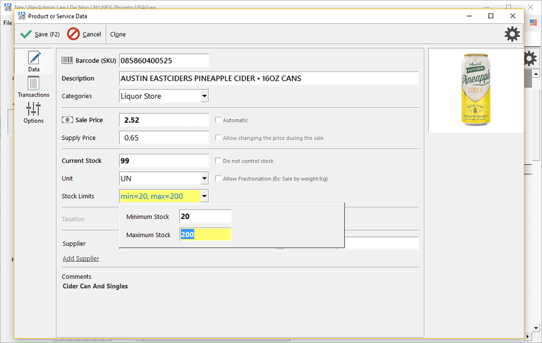Screen dimensions: 542x343
Task: Click scroll down arrow in background window
Action: [x=536, y=328]
